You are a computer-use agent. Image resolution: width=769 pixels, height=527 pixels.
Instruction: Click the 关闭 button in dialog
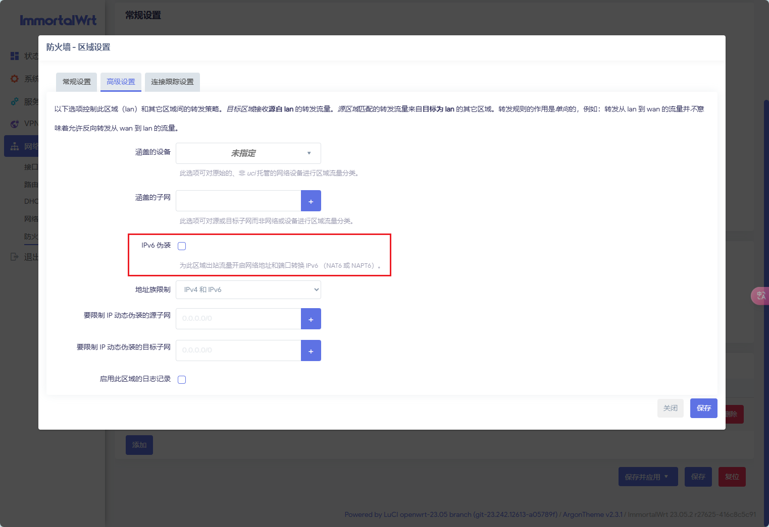[x=670, y=408]
